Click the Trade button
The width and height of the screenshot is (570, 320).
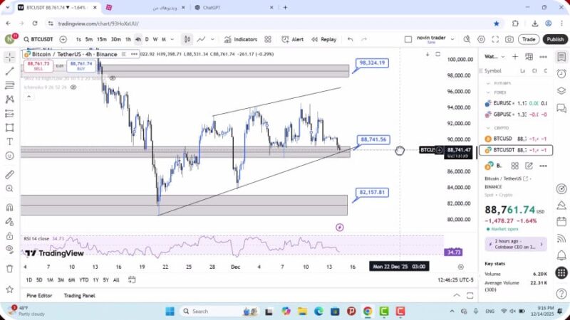coord(528,39)
